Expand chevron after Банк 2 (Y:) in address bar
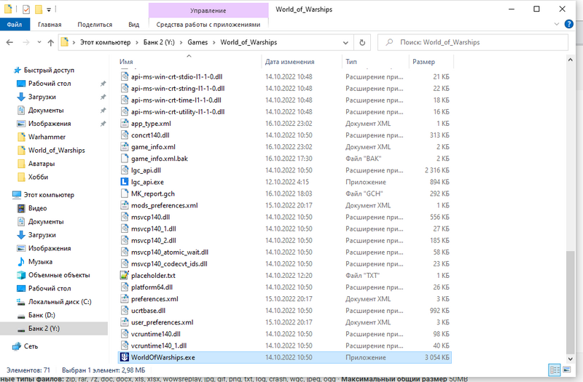The height and width of the screenshot is (382, 583). [181, 42]
